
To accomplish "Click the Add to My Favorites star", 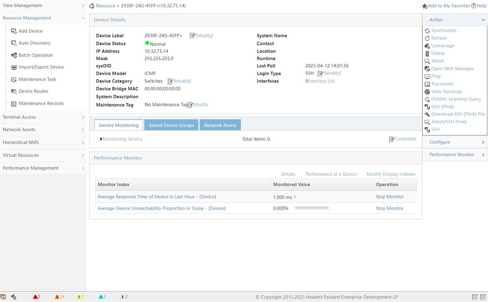I will point(425,6).
